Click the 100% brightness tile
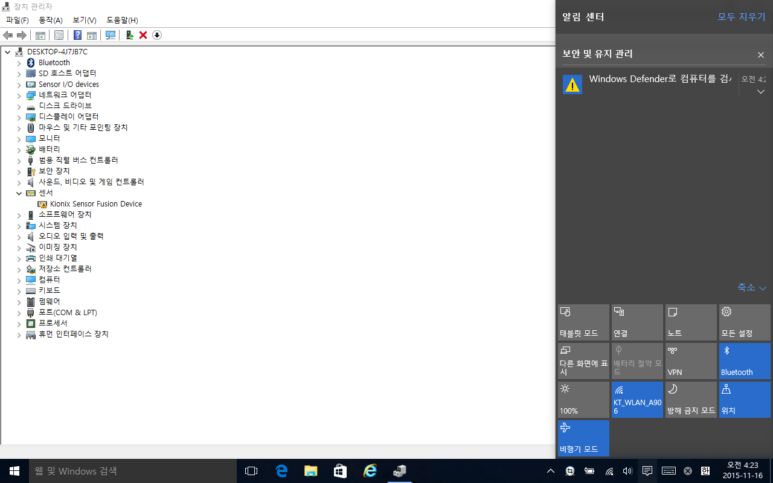The width and height of the screenshot is (773, 483). [x=583, y=400]
